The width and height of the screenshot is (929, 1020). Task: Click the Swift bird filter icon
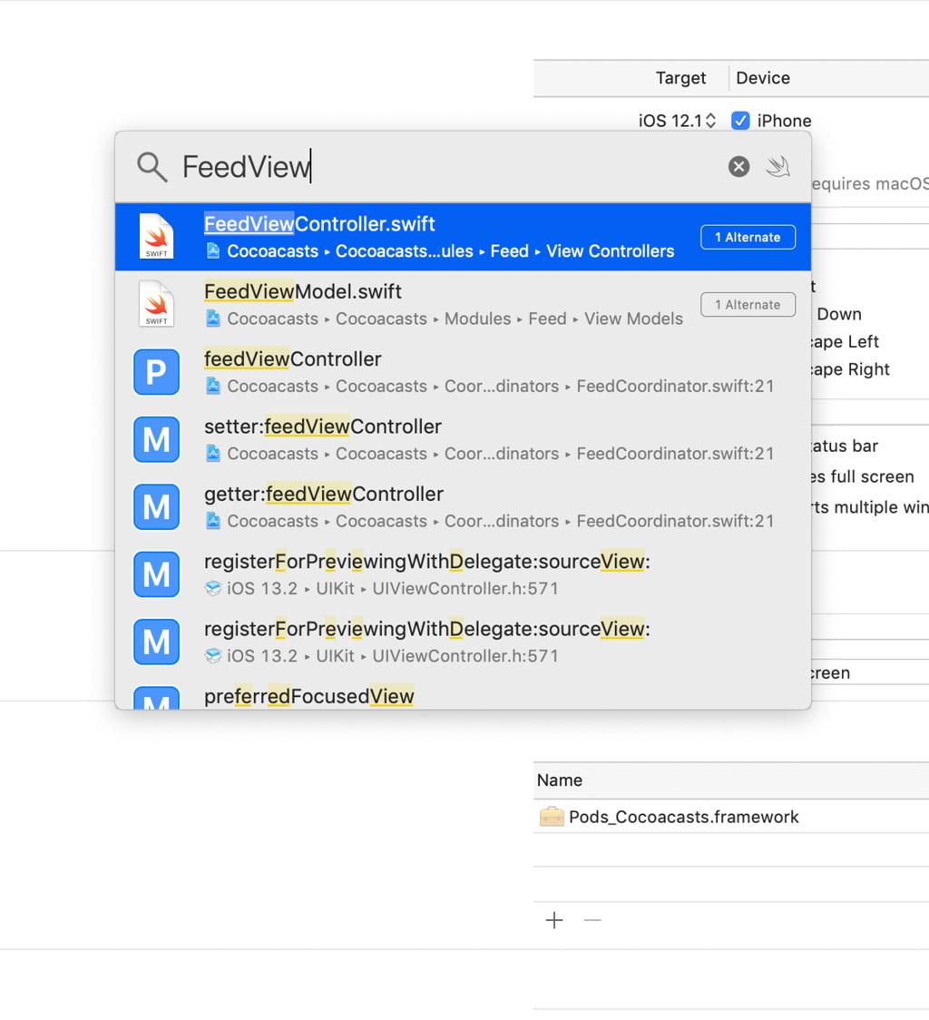777,167
